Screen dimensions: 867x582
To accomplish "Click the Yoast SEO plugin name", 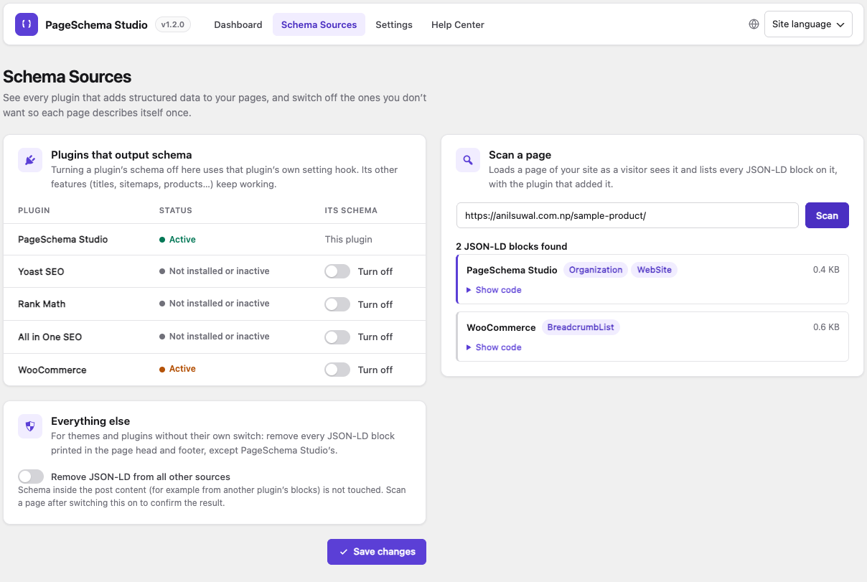I will click(41, 271).
